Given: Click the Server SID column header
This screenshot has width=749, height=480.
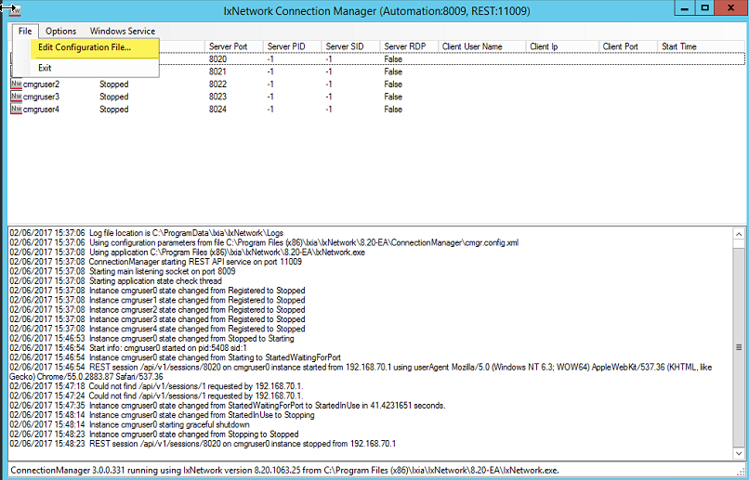Looking at the screenshot, I should point(346,46).
